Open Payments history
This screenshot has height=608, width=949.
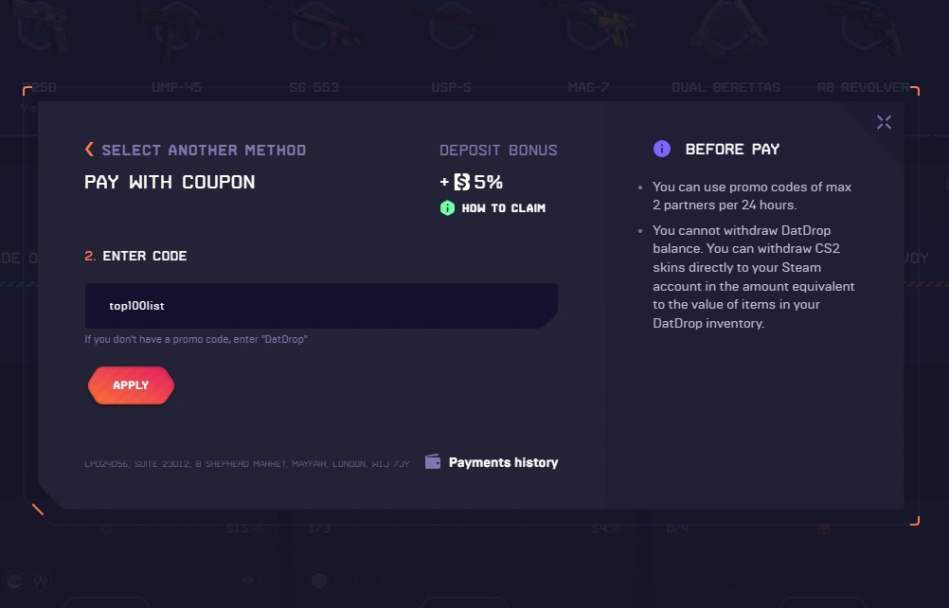(x=502, y=462)
